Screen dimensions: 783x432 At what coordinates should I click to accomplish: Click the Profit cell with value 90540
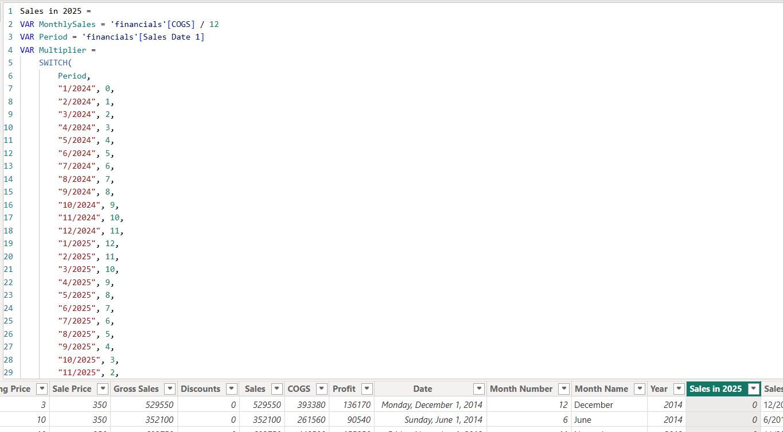tap(352, 420)
